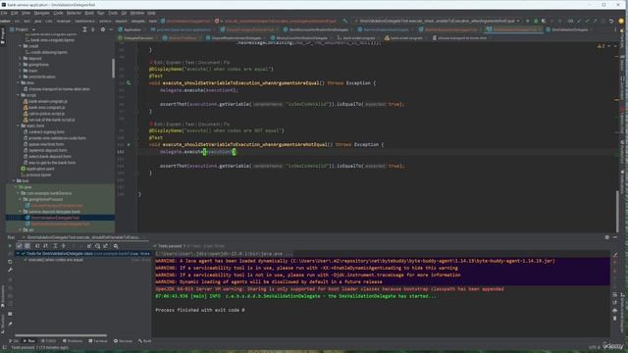Open the Problems tool window
This screenshot has height=353, width=628.
73,341
